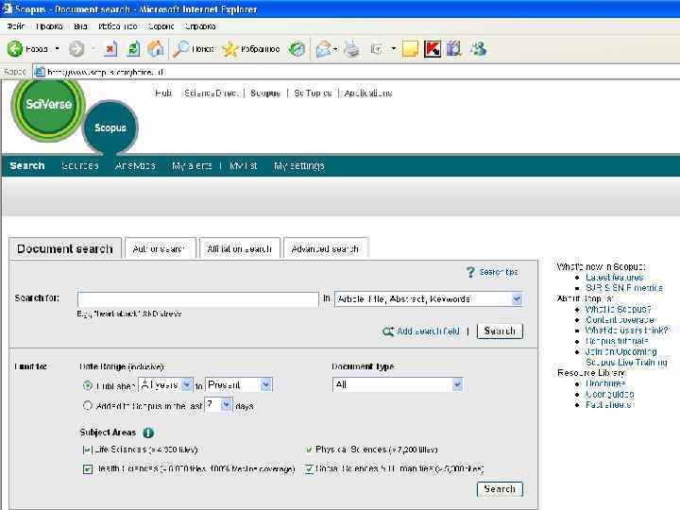The image size is (680, 510).
Task: Switch to the Advanced search tab
Action: (325, 249)
